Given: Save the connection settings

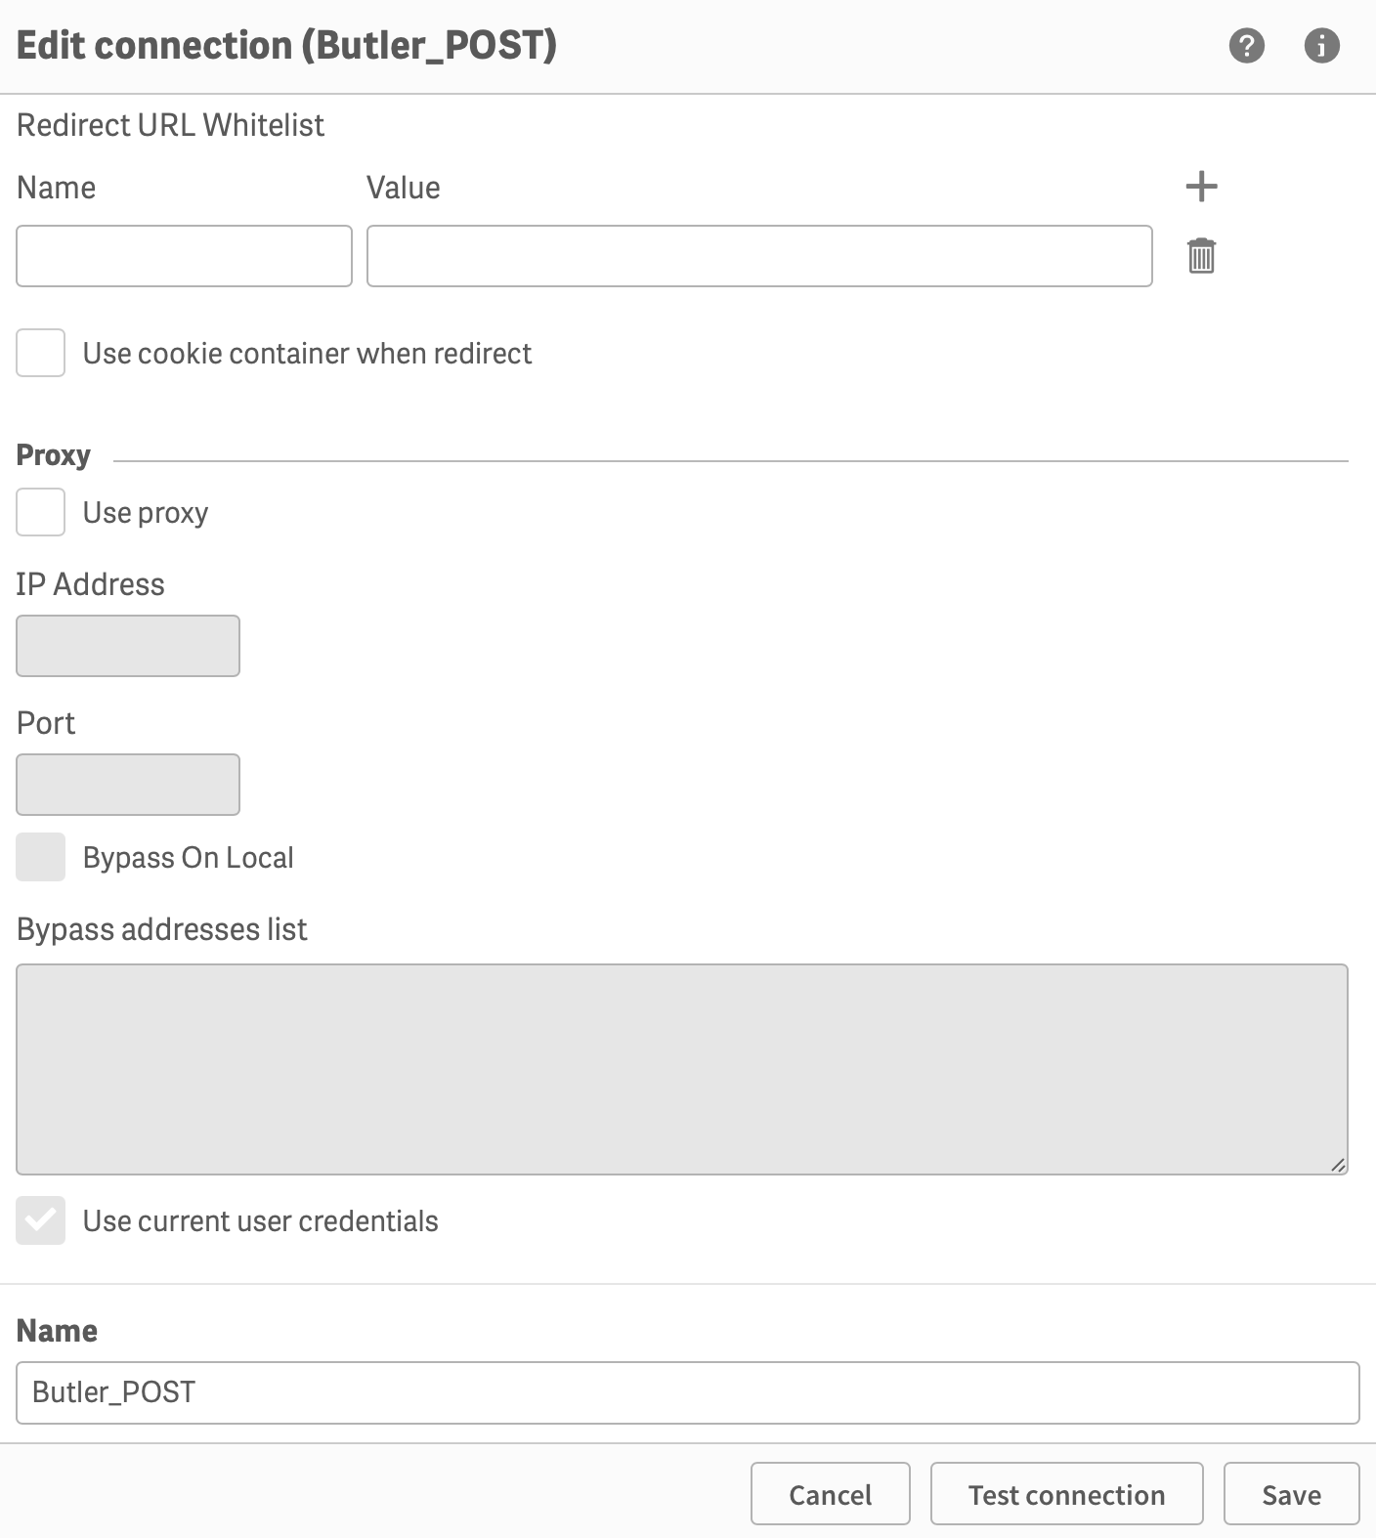Looking at the screenshot, I should pyautogui.click(x=1291, y=1494).
